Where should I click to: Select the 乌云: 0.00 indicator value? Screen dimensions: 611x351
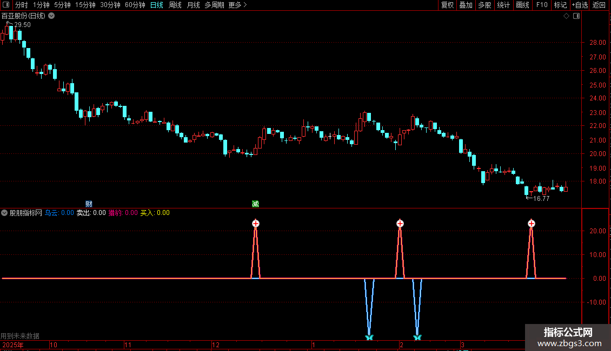click(x=59, y=213)
